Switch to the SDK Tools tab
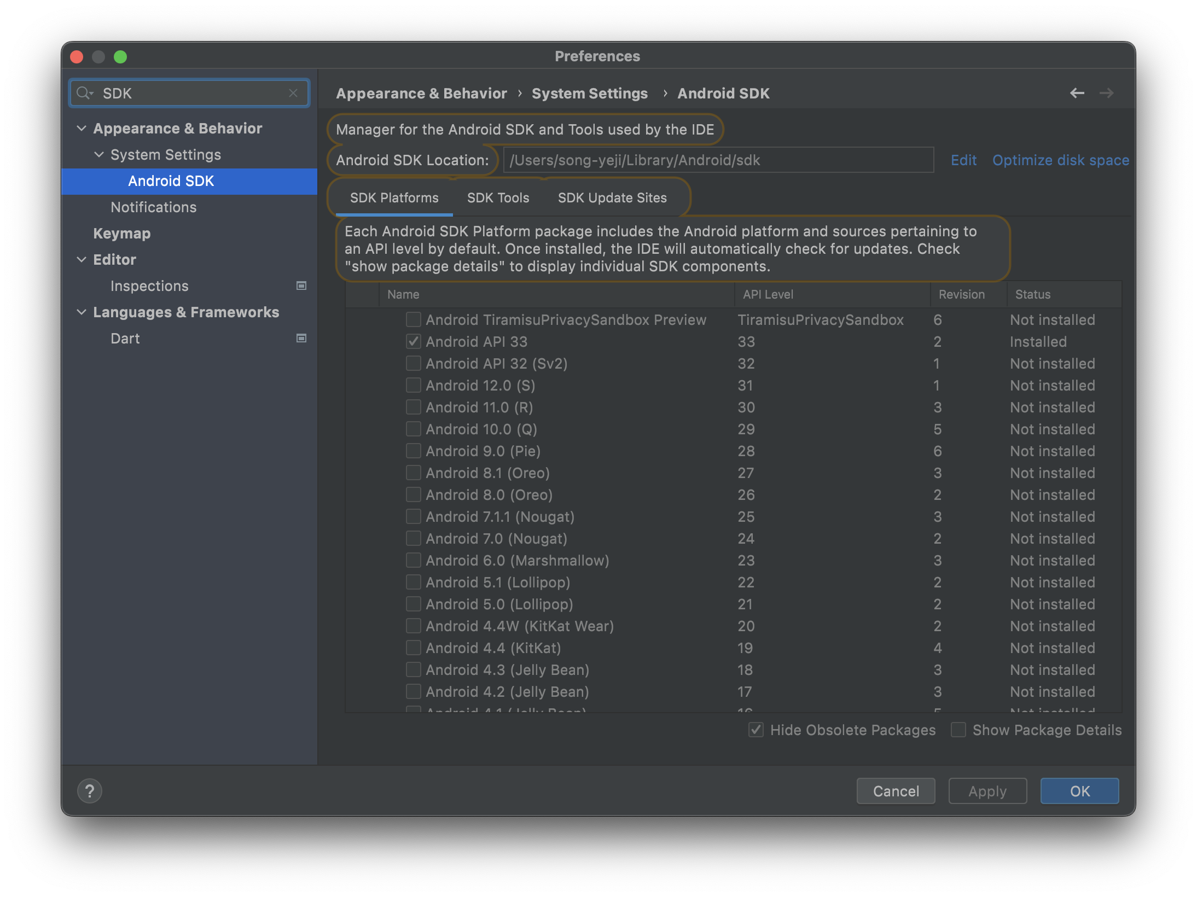 click(498, 197)
